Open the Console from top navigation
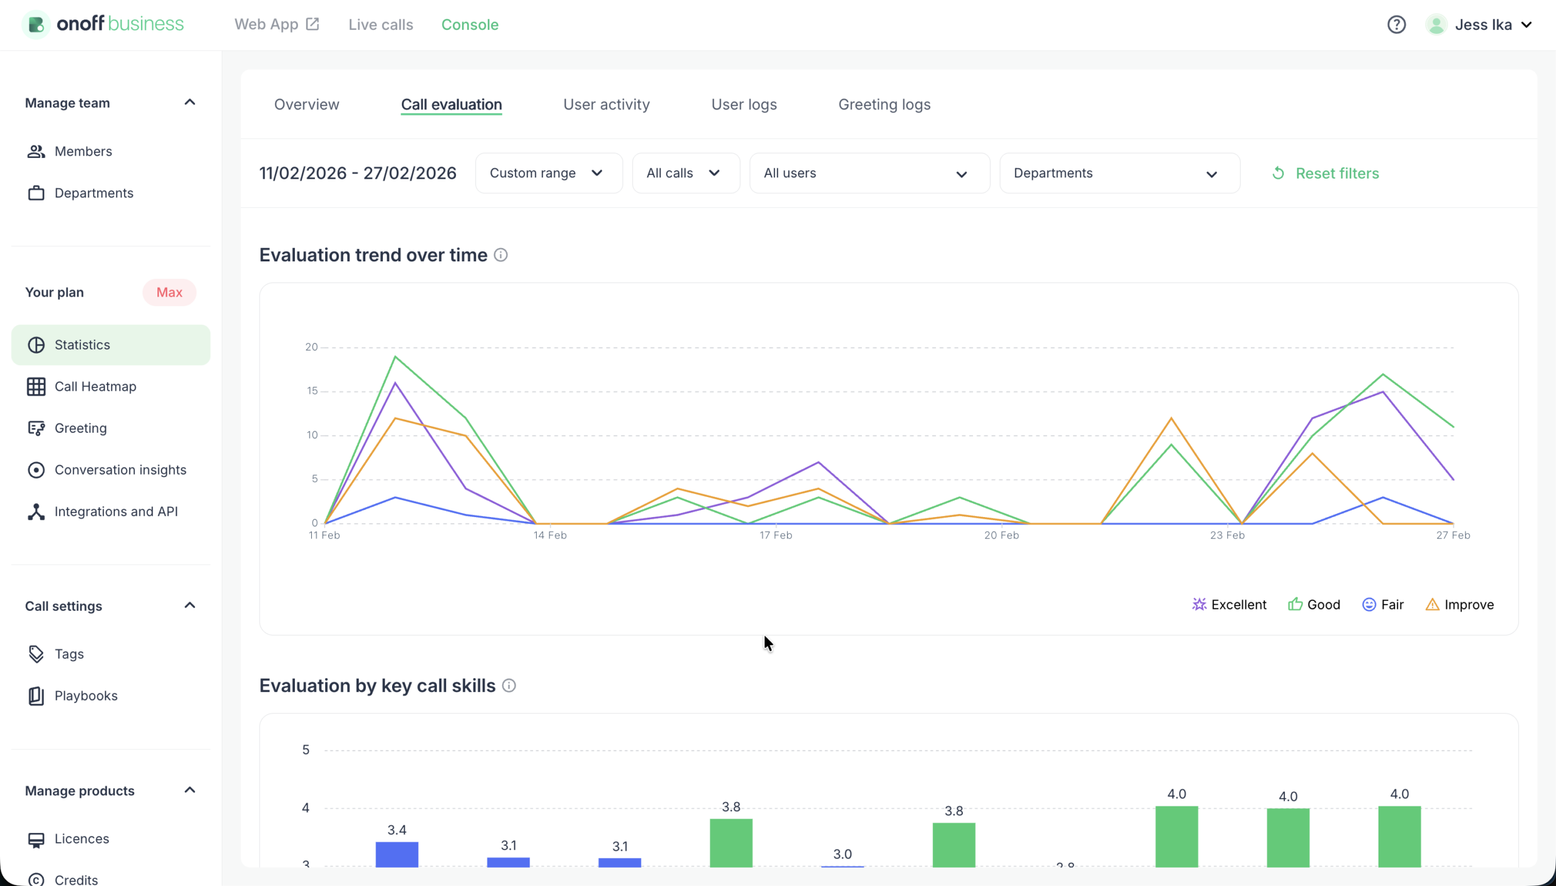The width and height of the screenshot is (1556, 886). pos(469,24)
